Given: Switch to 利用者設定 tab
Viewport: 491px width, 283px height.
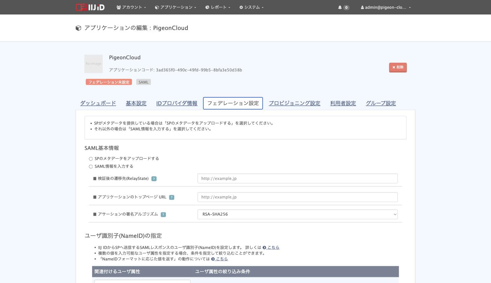Looking at the screenshot, I should (343, 103).
